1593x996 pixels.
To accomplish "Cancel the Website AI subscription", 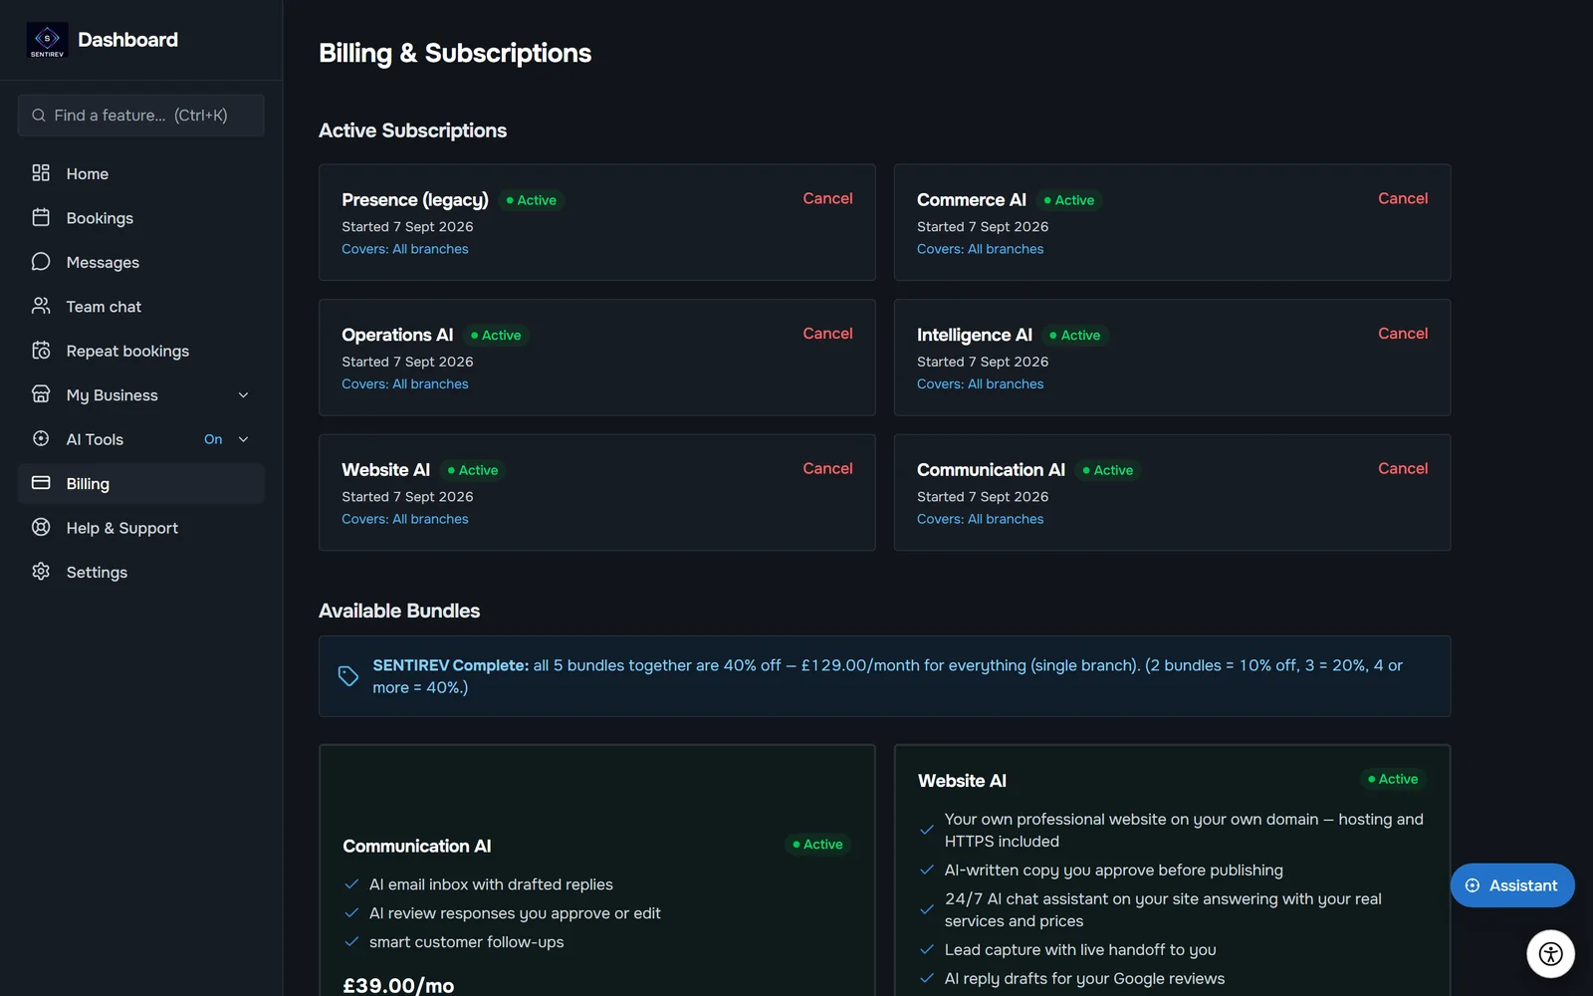I will pyautogui.click(x=827, y=468).
